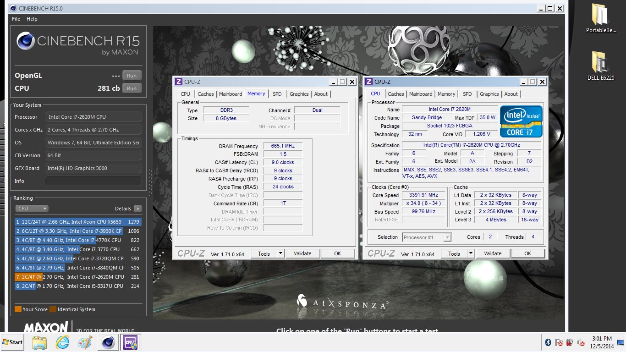Click OK in the CPU window
626x352 pixels.
pyautogui.click(x=527, y=253)
